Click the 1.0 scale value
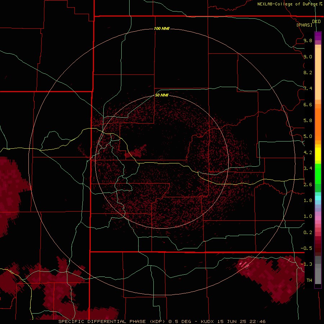Screen dimensions: 324x324 pos(308,216)
